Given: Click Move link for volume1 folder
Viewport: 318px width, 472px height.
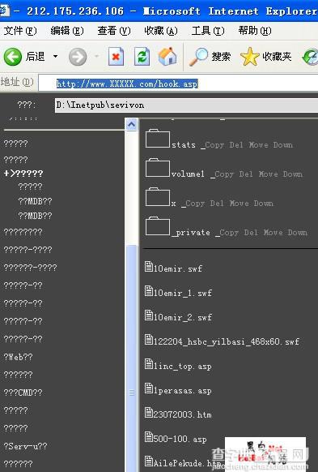Looking at the screenshot, I should (x=268, y=174).
